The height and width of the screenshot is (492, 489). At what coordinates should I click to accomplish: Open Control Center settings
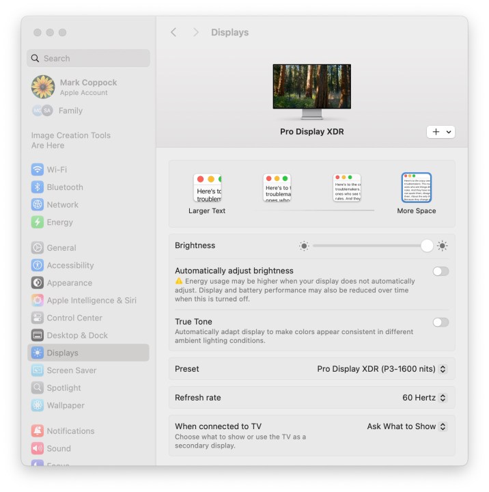[x=88, y=318]
